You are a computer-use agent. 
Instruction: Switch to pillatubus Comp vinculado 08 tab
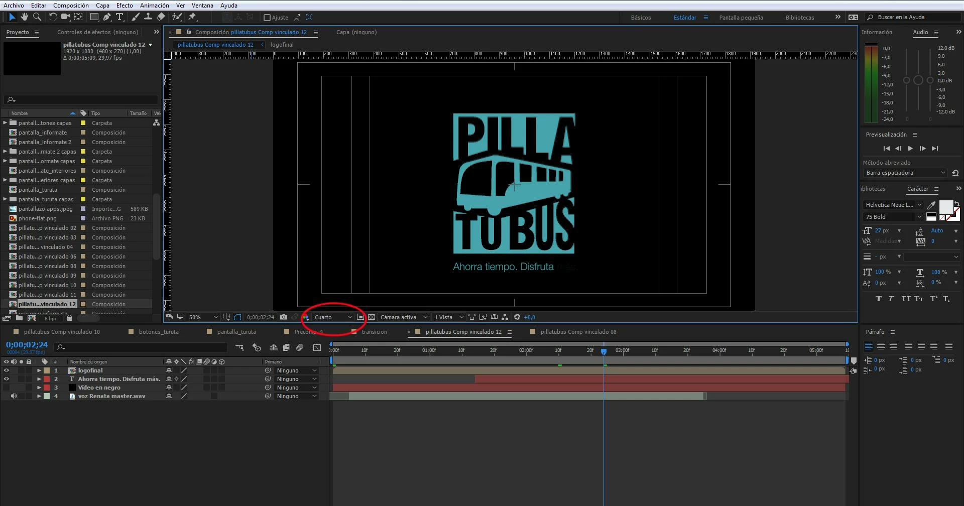coord(578,332)
